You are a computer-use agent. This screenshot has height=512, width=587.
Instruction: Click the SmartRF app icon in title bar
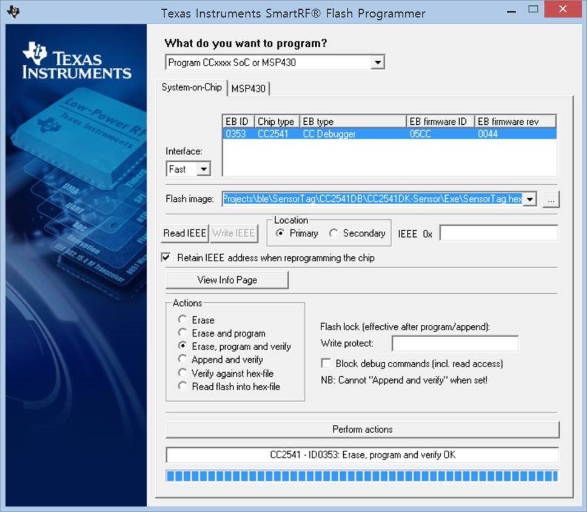(13, 12)
